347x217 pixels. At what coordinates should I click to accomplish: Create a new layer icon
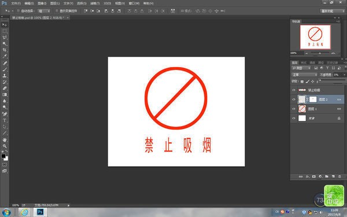[x=333, y=176]
